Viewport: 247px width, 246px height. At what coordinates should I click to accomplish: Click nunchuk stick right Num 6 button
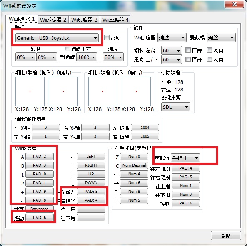coord(134,183)
